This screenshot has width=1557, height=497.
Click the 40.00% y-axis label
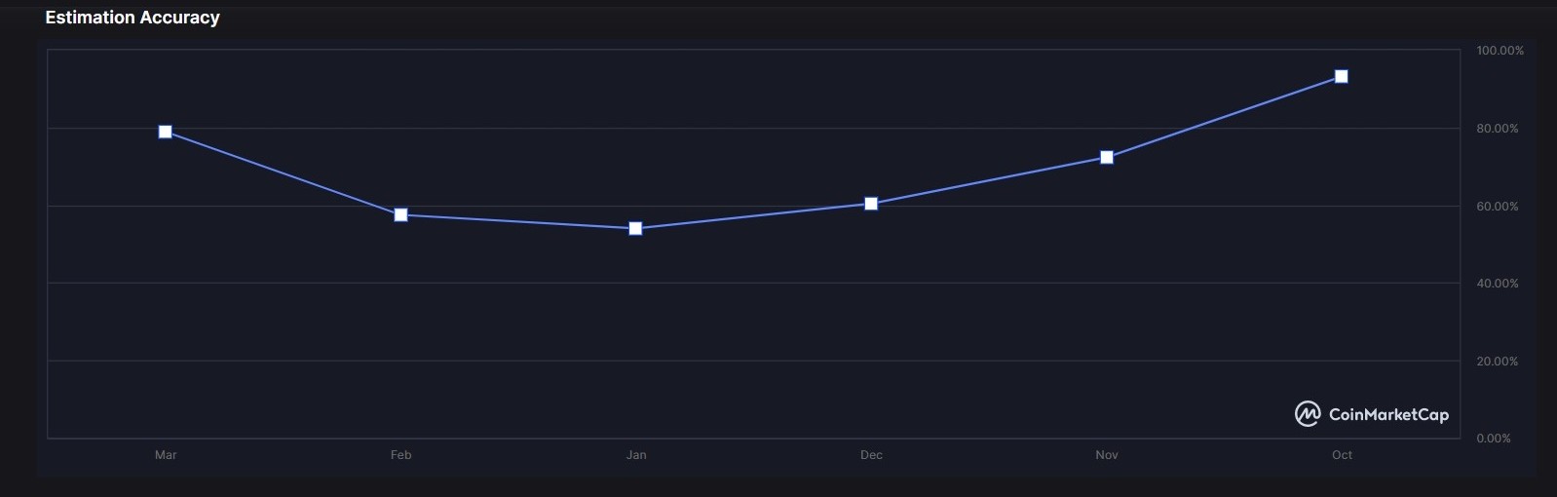(x=1498, y=284)
